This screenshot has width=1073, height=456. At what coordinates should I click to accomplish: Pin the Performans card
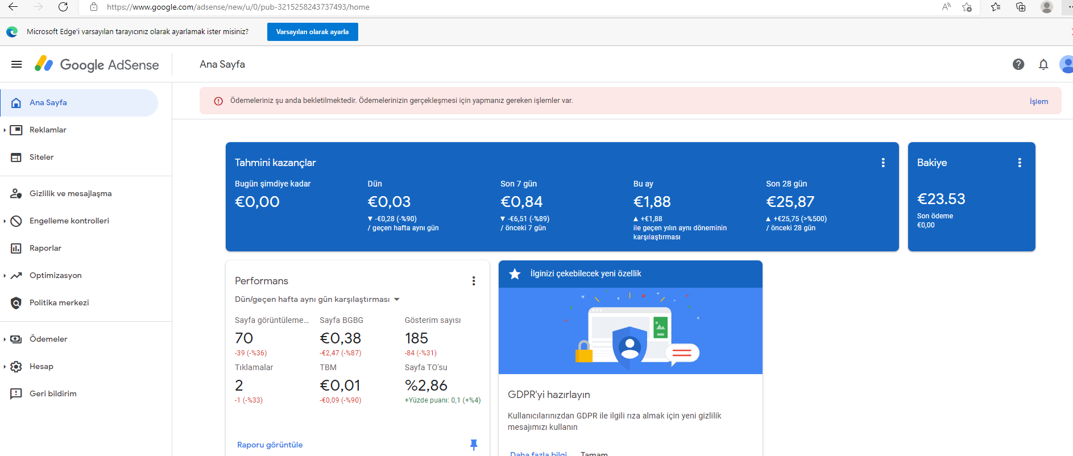coord(474,445)
